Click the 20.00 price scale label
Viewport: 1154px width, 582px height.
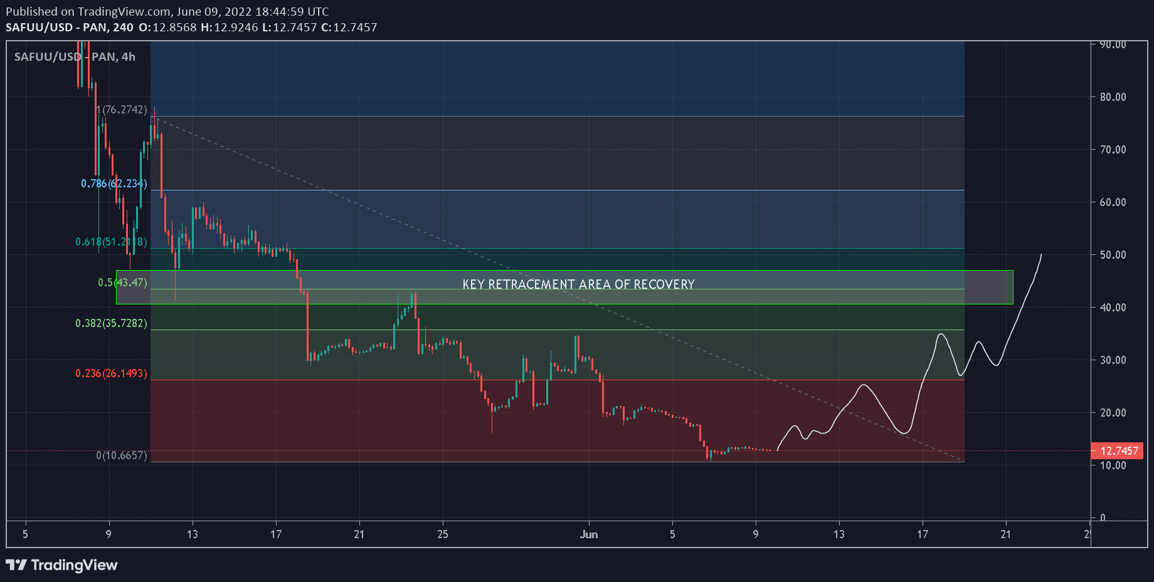1113,413
